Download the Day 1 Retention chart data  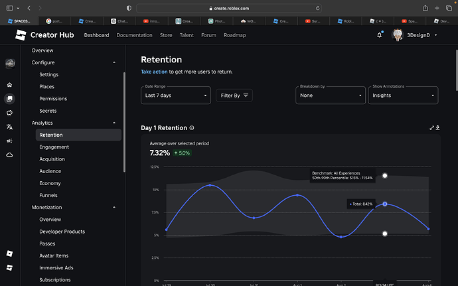coord(437,127)
